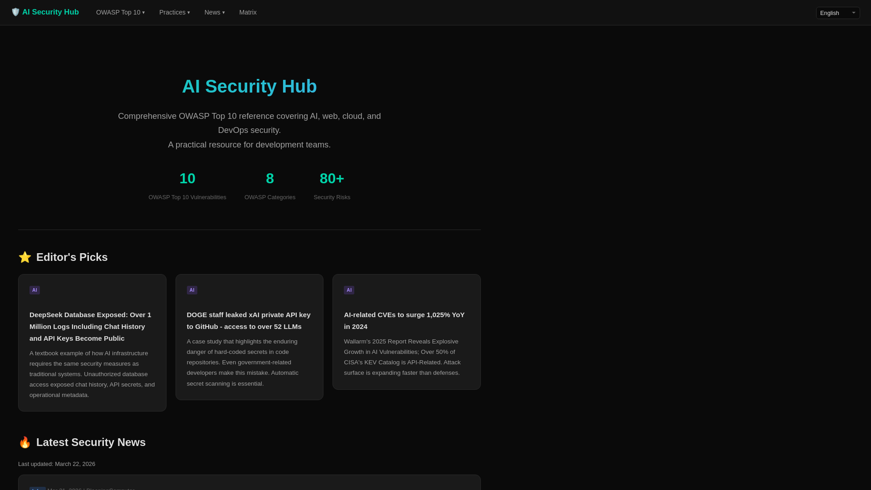Screen dimensions: 871x490
Task: Click the star icon beside Editor's Picks
Action: tap(25, 257)
